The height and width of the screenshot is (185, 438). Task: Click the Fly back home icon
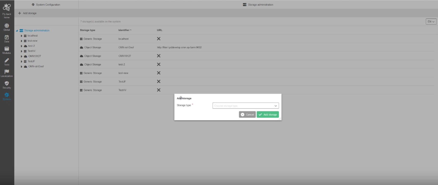[x=7, y=8]
